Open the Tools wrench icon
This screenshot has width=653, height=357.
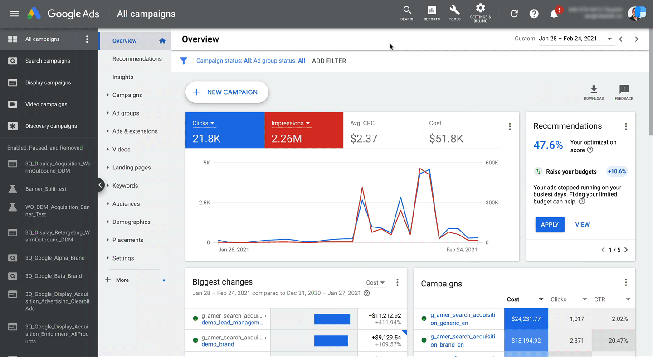[x=454, y=14]
